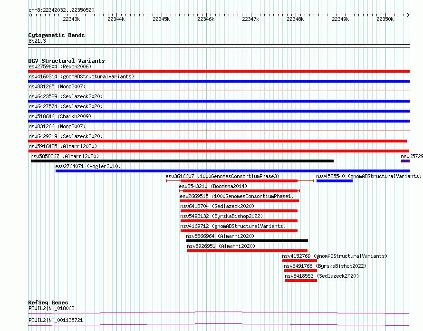423x331 pixels.
Task: Select the red bar for nsv5493132
Action: click(x=239, y=221)
